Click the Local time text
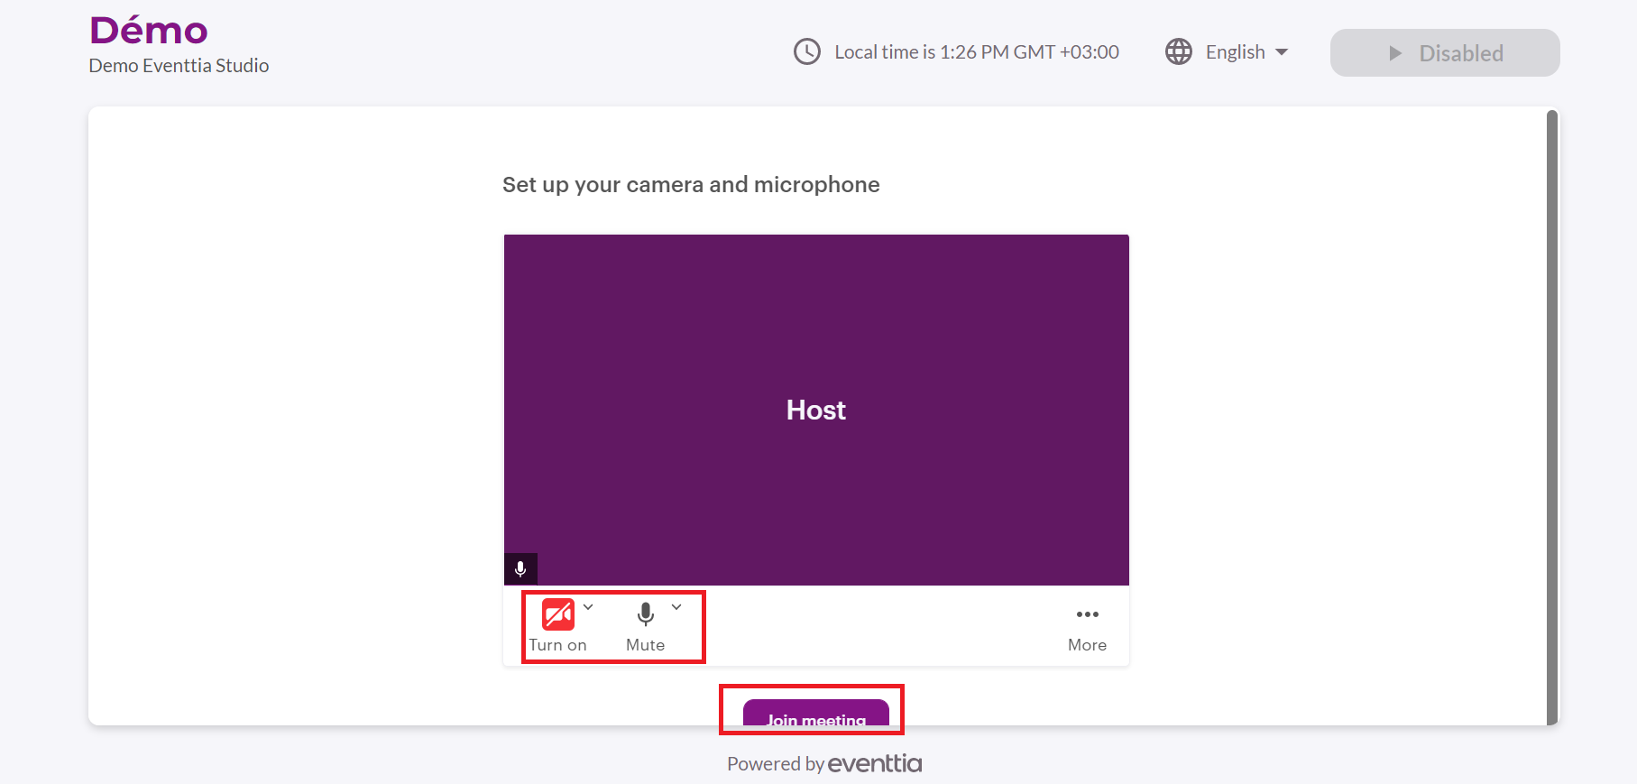Screen dimensions: 1637x784 coord(976,52)
